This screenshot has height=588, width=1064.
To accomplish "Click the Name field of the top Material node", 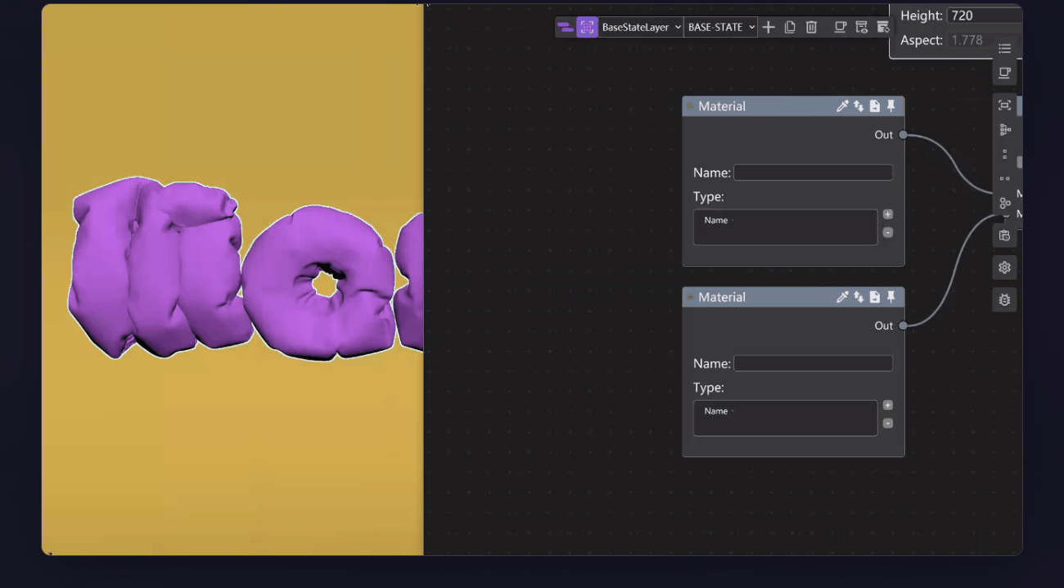I will coord(813,173).
